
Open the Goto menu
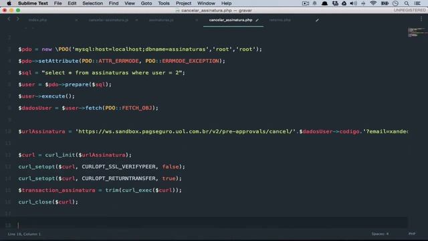146,3
